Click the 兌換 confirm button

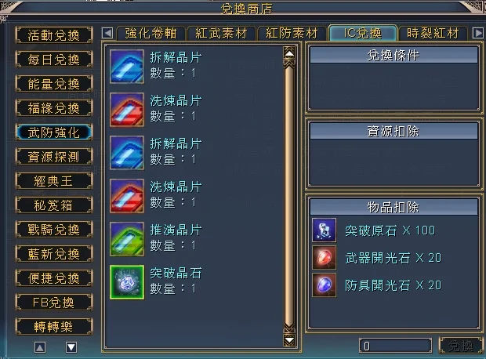point(461,346)
